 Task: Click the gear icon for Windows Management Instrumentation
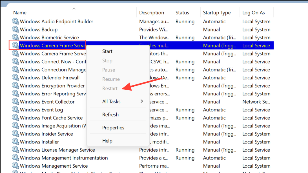(15, 158)
